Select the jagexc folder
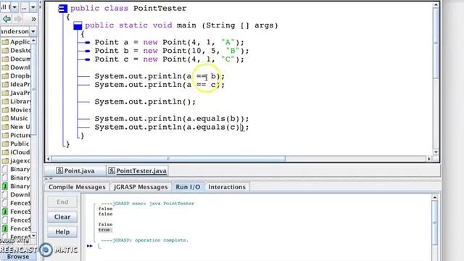The image size is (464, 261). 16,161
